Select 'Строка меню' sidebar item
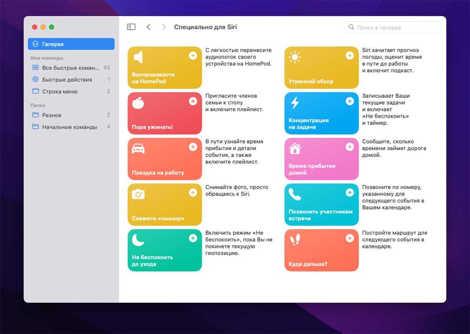 60,91
